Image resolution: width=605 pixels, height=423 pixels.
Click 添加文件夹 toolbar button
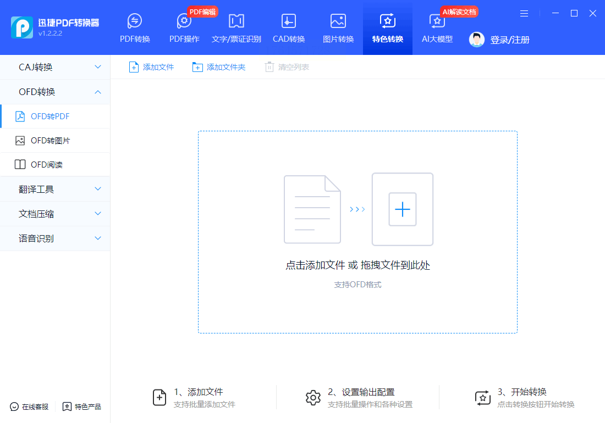pyautogui.click(x=219, y=67)
